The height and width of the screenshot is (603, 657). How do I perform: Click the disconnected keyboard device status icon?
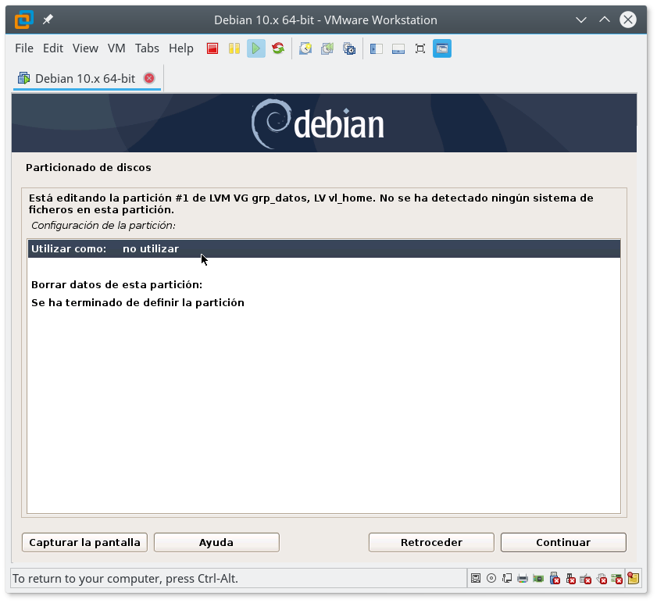pyautogui.click(x=586, y=579)
